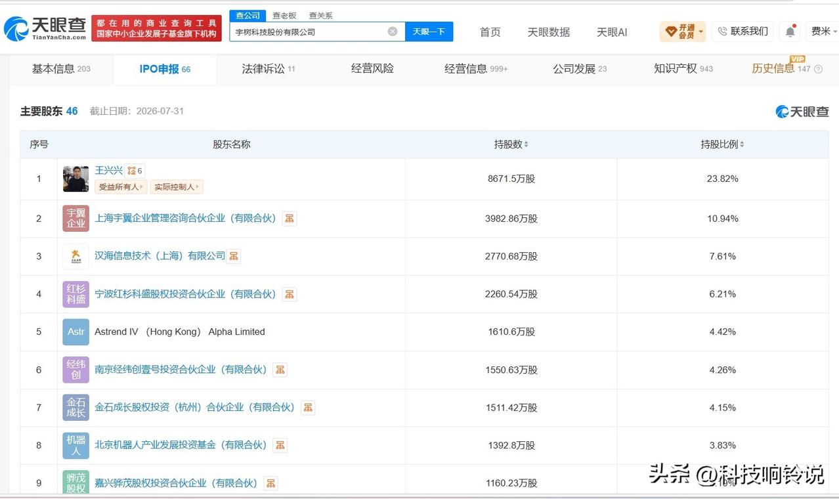This screenshot has height=499, width=839.
Task: Click the 宇翼企业 shareholder logo tile
Action: 76,219
